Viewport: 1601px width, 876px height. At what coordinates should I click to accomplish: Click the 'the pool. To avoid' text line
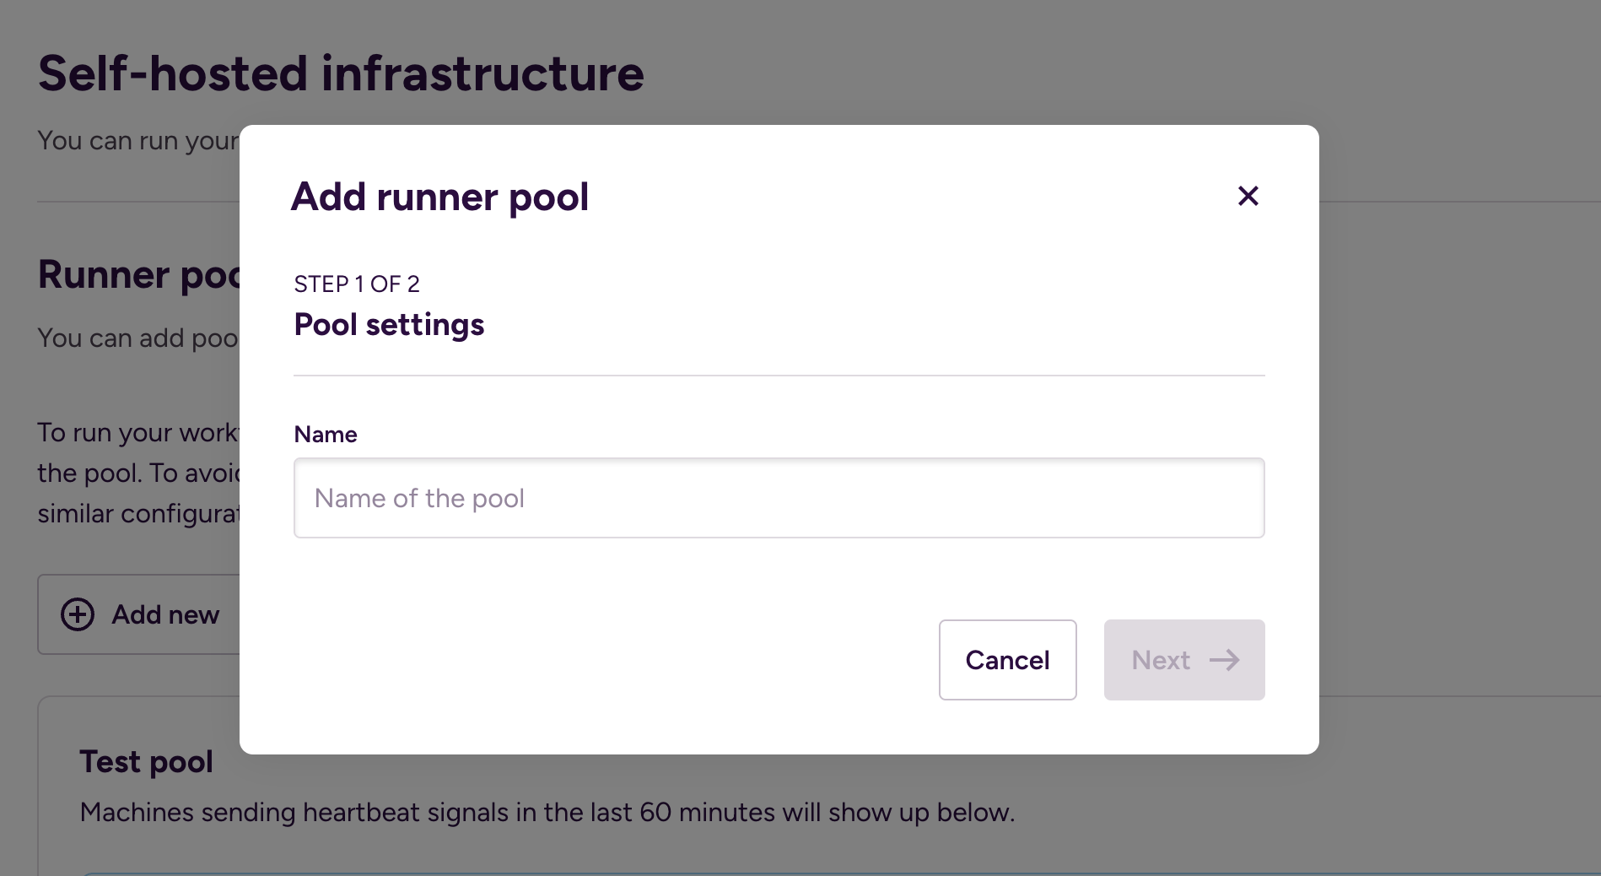pyautogui.click(x=138, y=473)
